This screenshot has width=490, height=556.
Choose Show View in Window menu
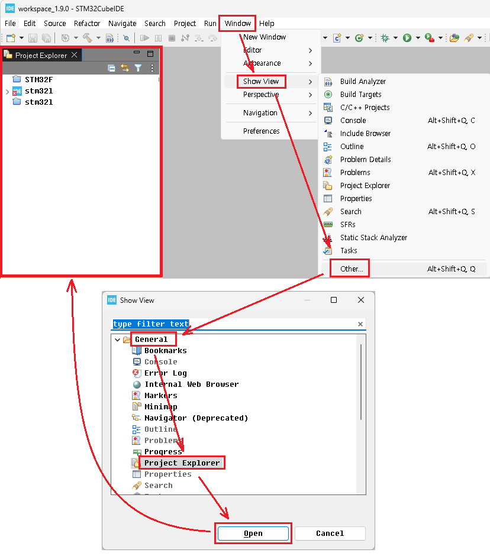pos(270,82)
